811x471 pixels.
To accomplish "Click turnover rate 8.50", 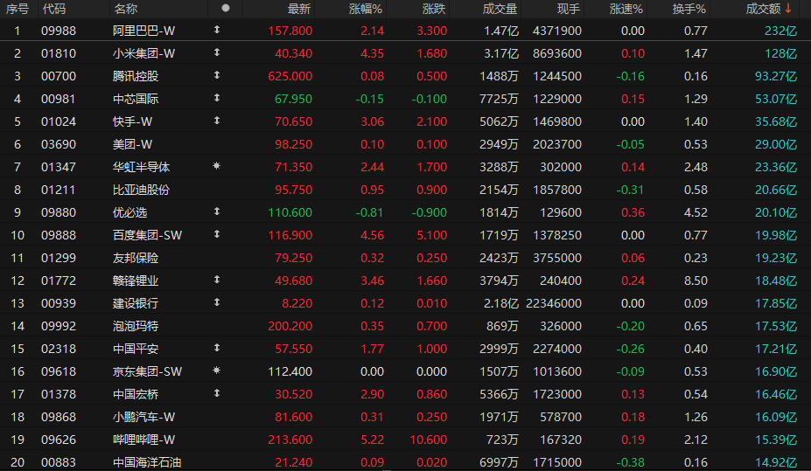I will [x=696, y=281].
